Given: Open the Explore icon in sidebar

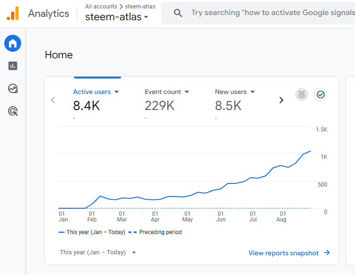Looking at the screenshot, I should click(x=13, y=88).
